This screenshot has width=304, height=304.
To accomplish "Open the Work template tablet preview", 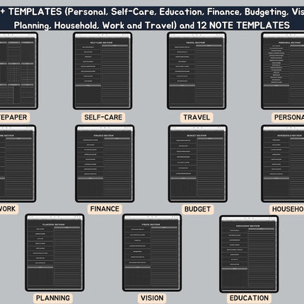I will pyautogui.click(x=18, y=163).
